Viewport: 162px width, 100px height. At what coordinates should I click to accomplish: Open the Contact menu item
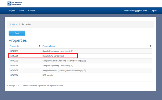[x=31, y=11]
